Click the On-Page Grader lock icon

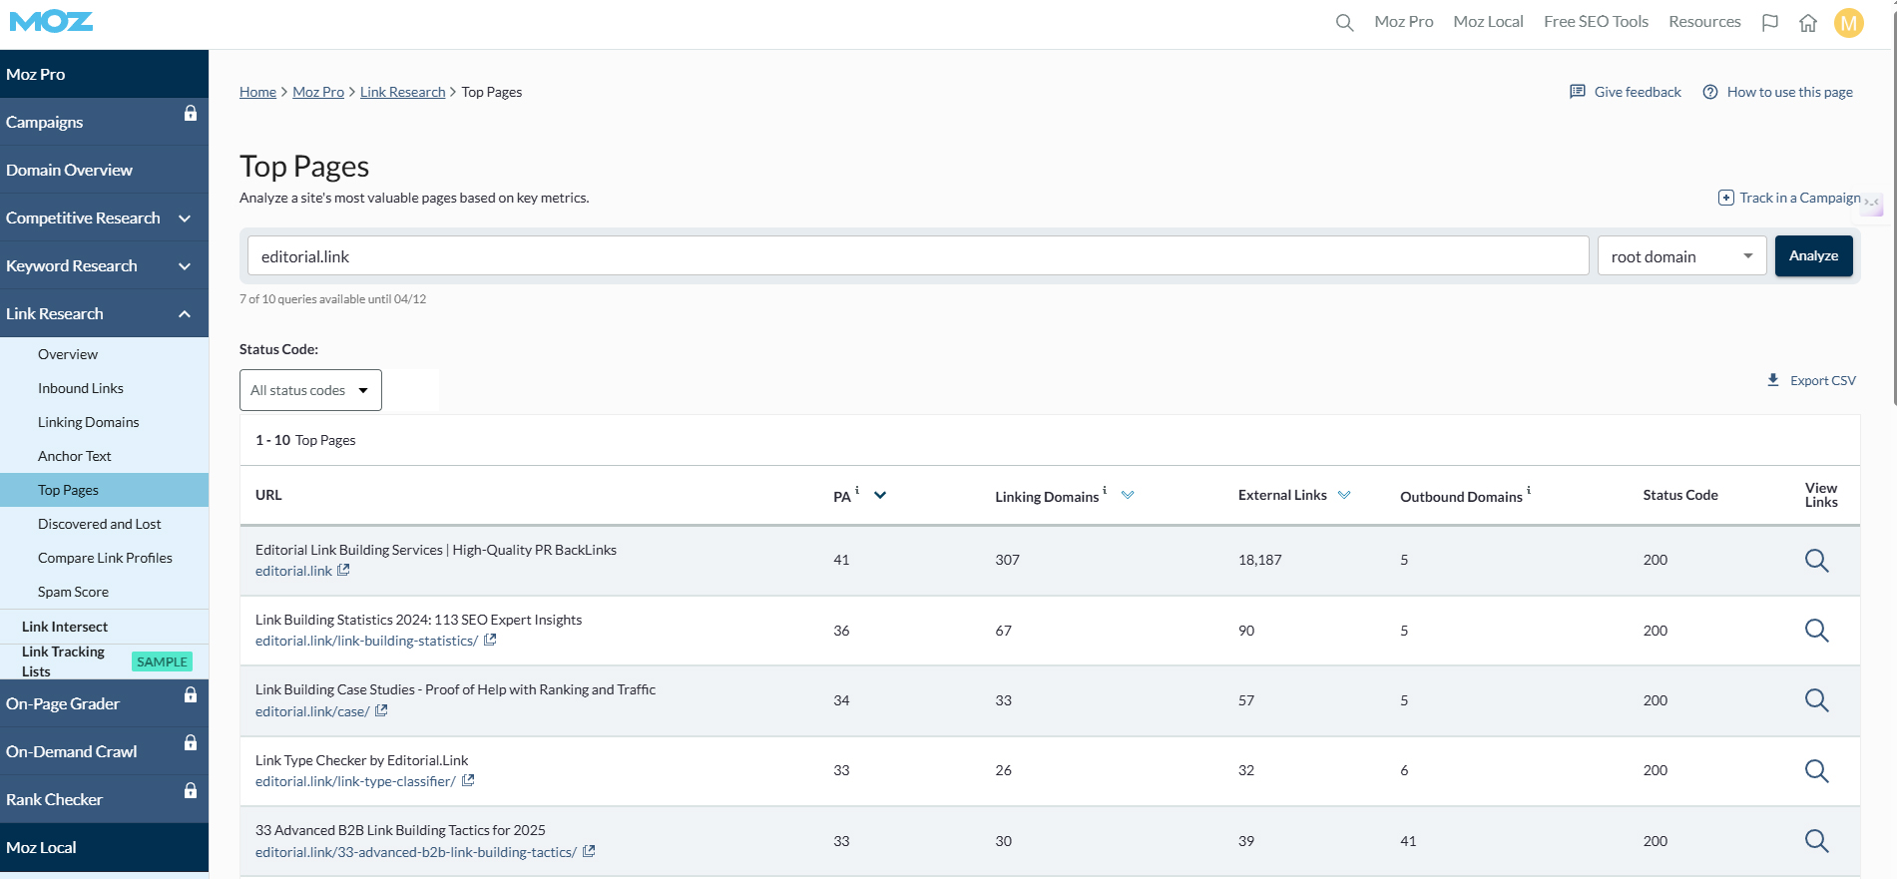coord(191,694)
